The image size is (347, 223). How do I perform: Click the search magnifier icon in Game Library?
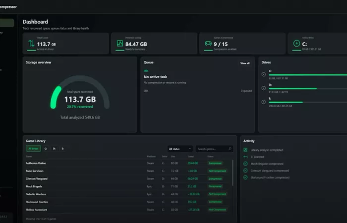(x=230, y=149)
